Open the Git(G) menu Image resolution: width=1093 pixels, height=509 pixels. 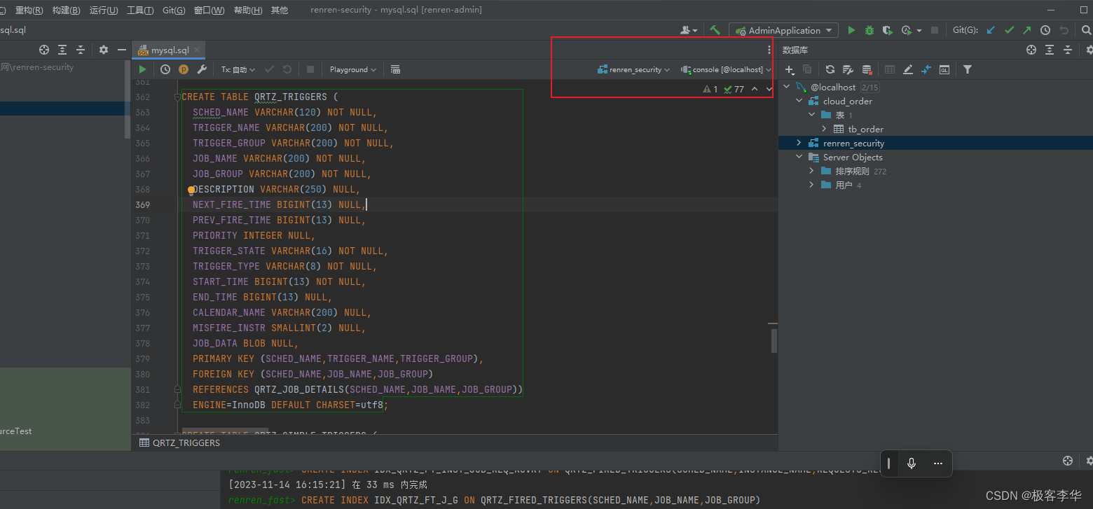click(x=174, y=11)
